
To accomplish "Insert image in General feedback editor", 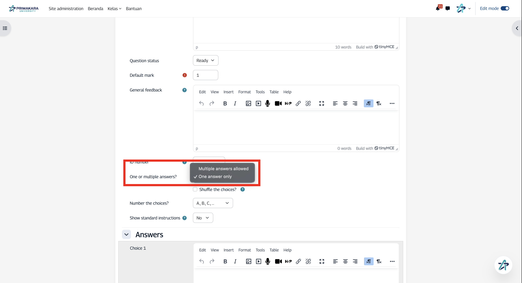I will click(x=249, y=103).
